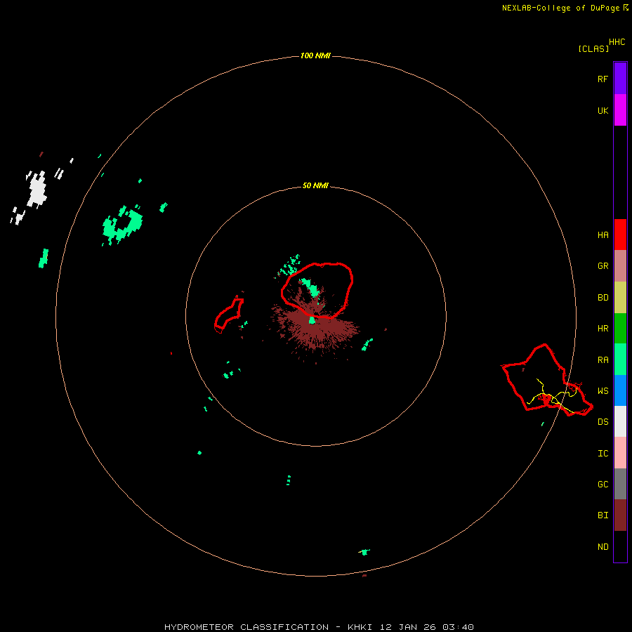Click the 'NEXLAB-College of DuPage' text

coord(560,8)
